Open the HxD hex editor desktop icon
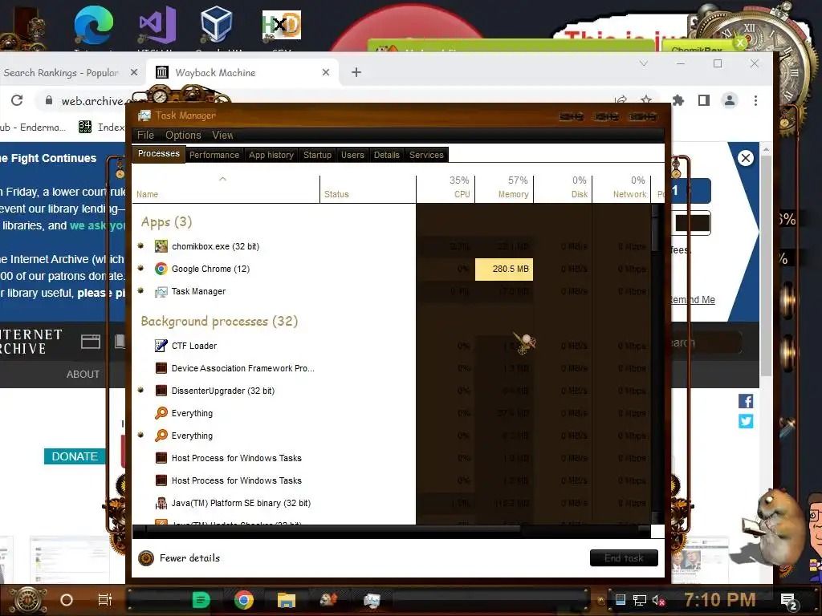This screenshot has height=616, width=822. [x=282, y=25]
